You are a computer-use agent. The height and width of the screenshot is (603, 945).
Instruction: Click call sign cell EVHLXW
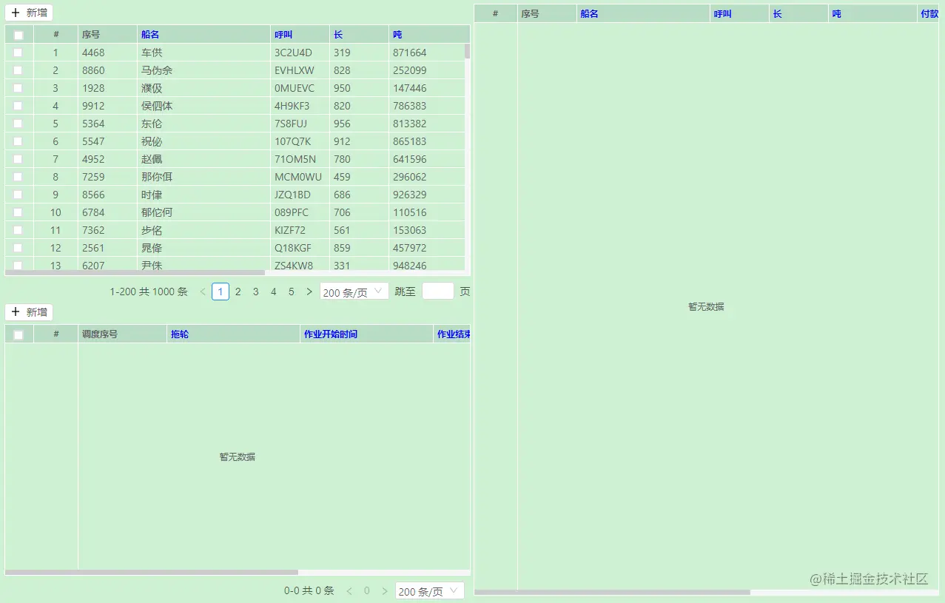(x=300, y=70)
